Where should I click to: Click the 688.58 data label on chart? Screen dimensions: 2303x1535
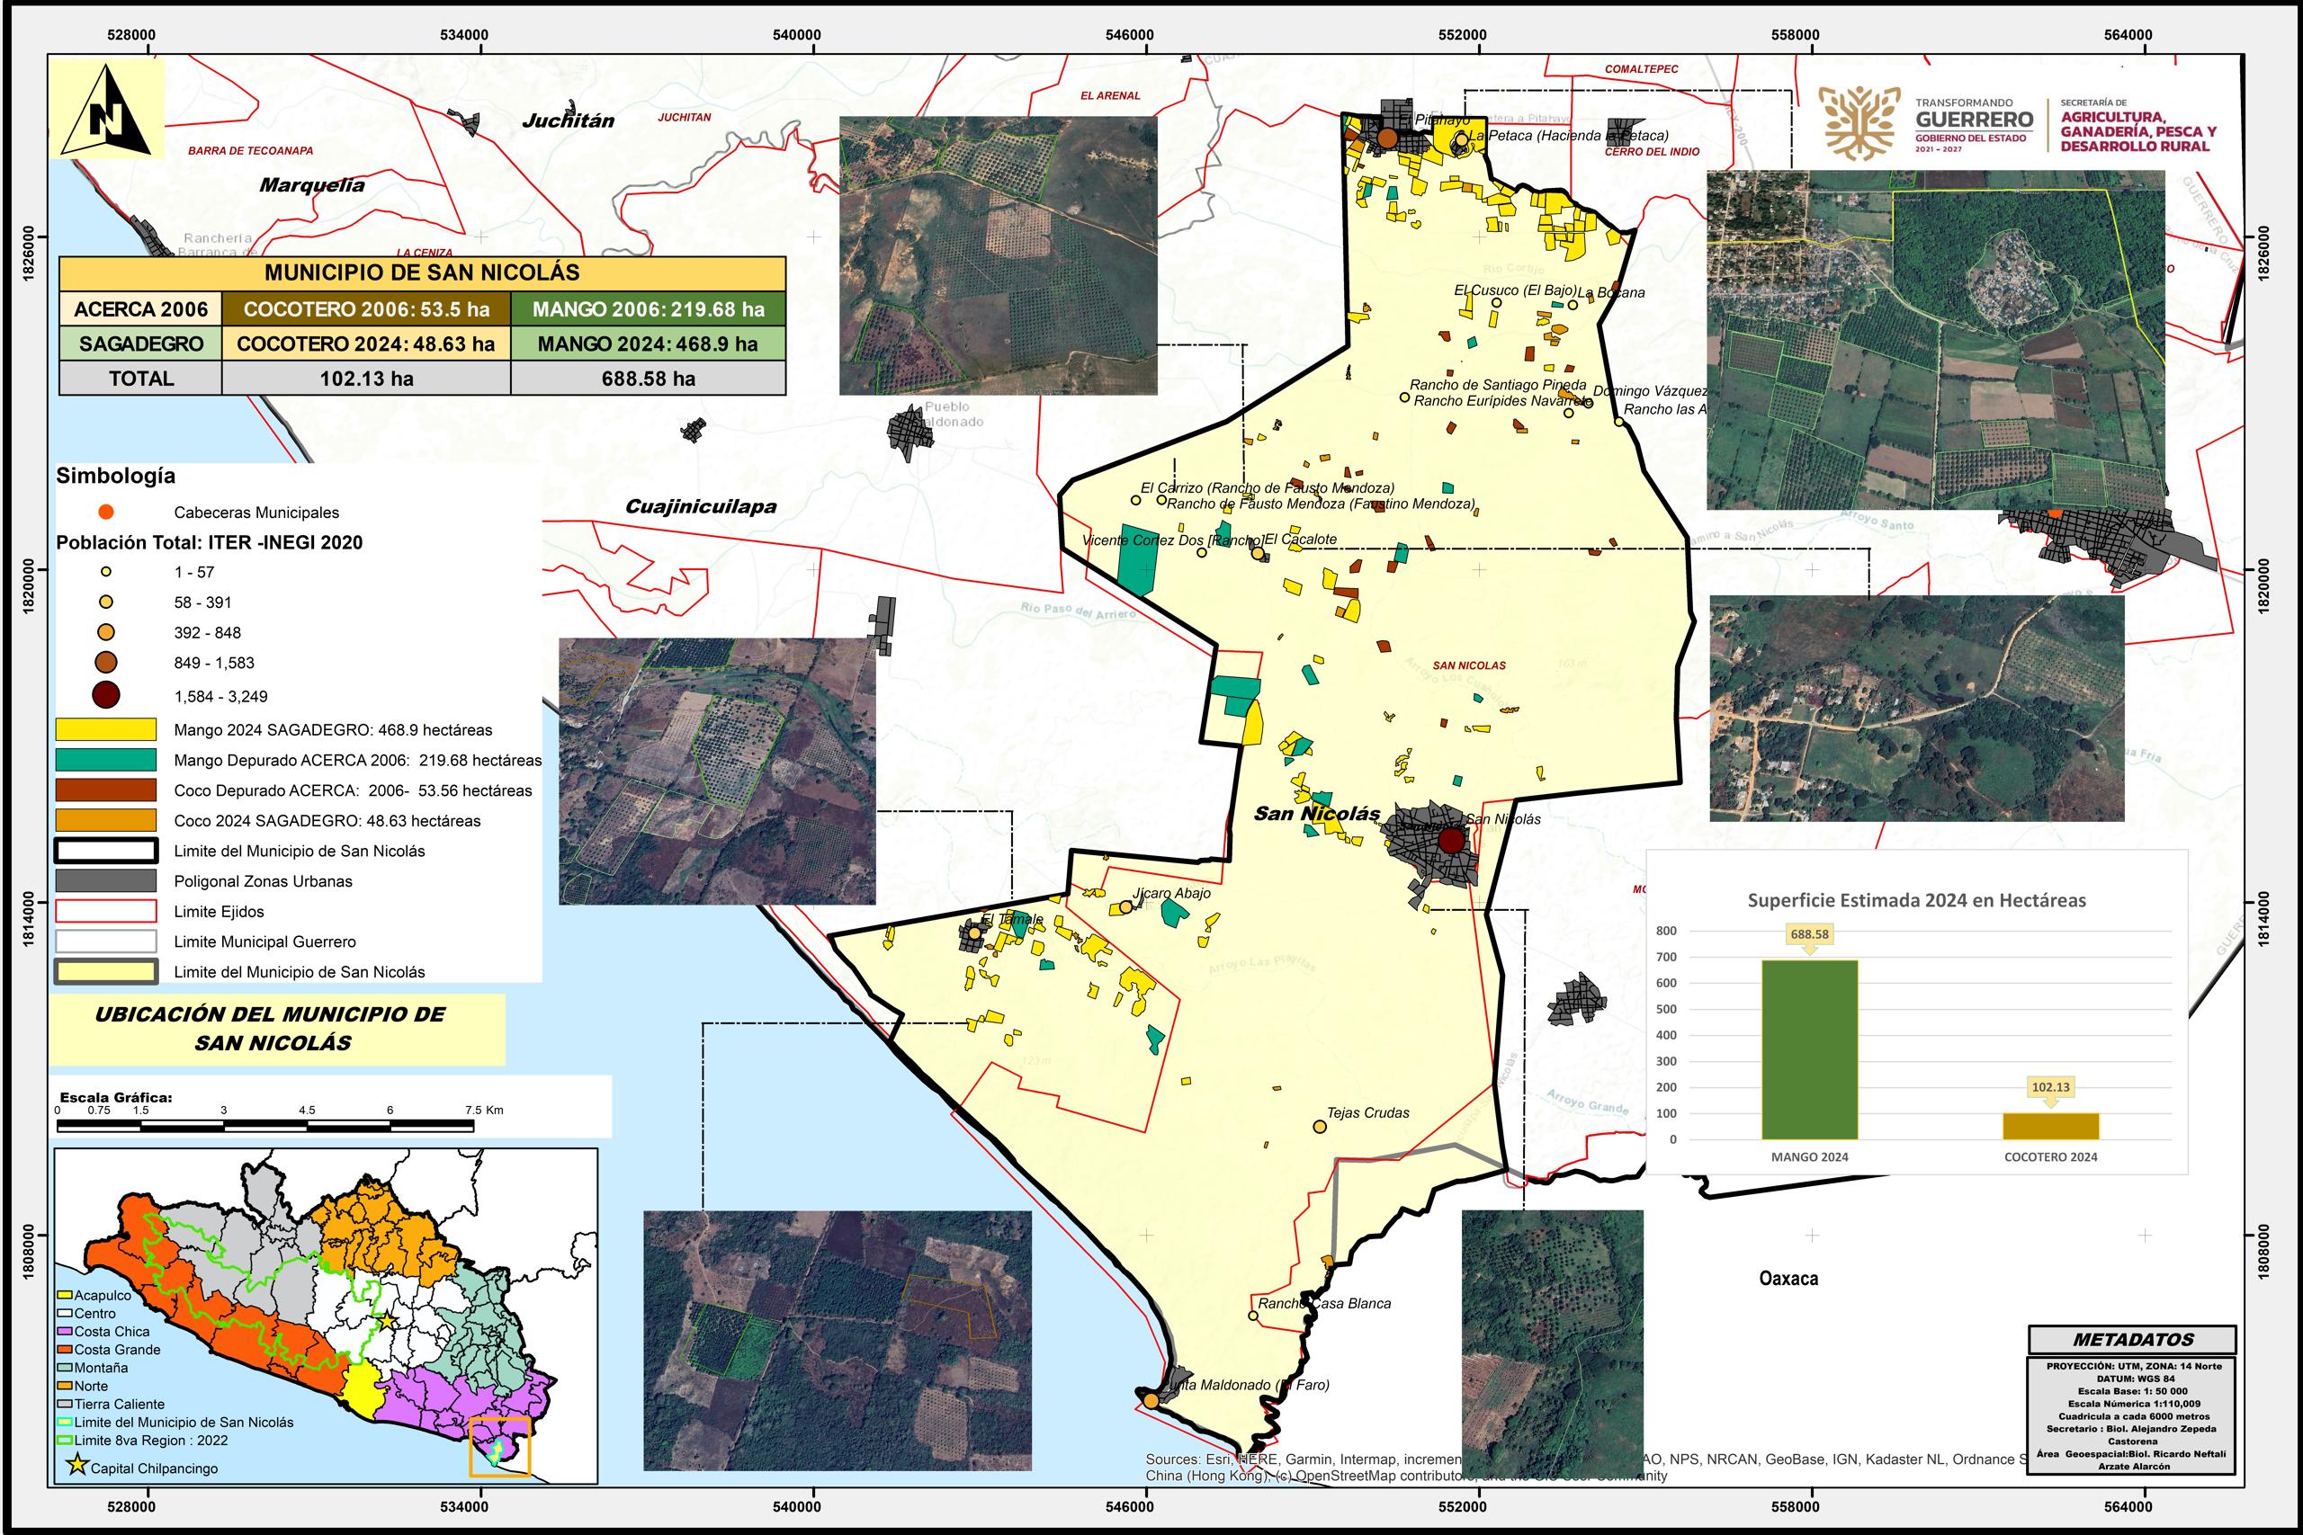pyautogui.click(x=1809, y=934)
